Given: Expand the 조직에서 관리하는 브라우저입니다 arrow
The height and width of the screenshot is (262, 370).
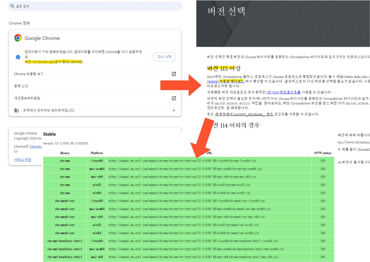Looking at the screenshot, I should coord(174,110).
